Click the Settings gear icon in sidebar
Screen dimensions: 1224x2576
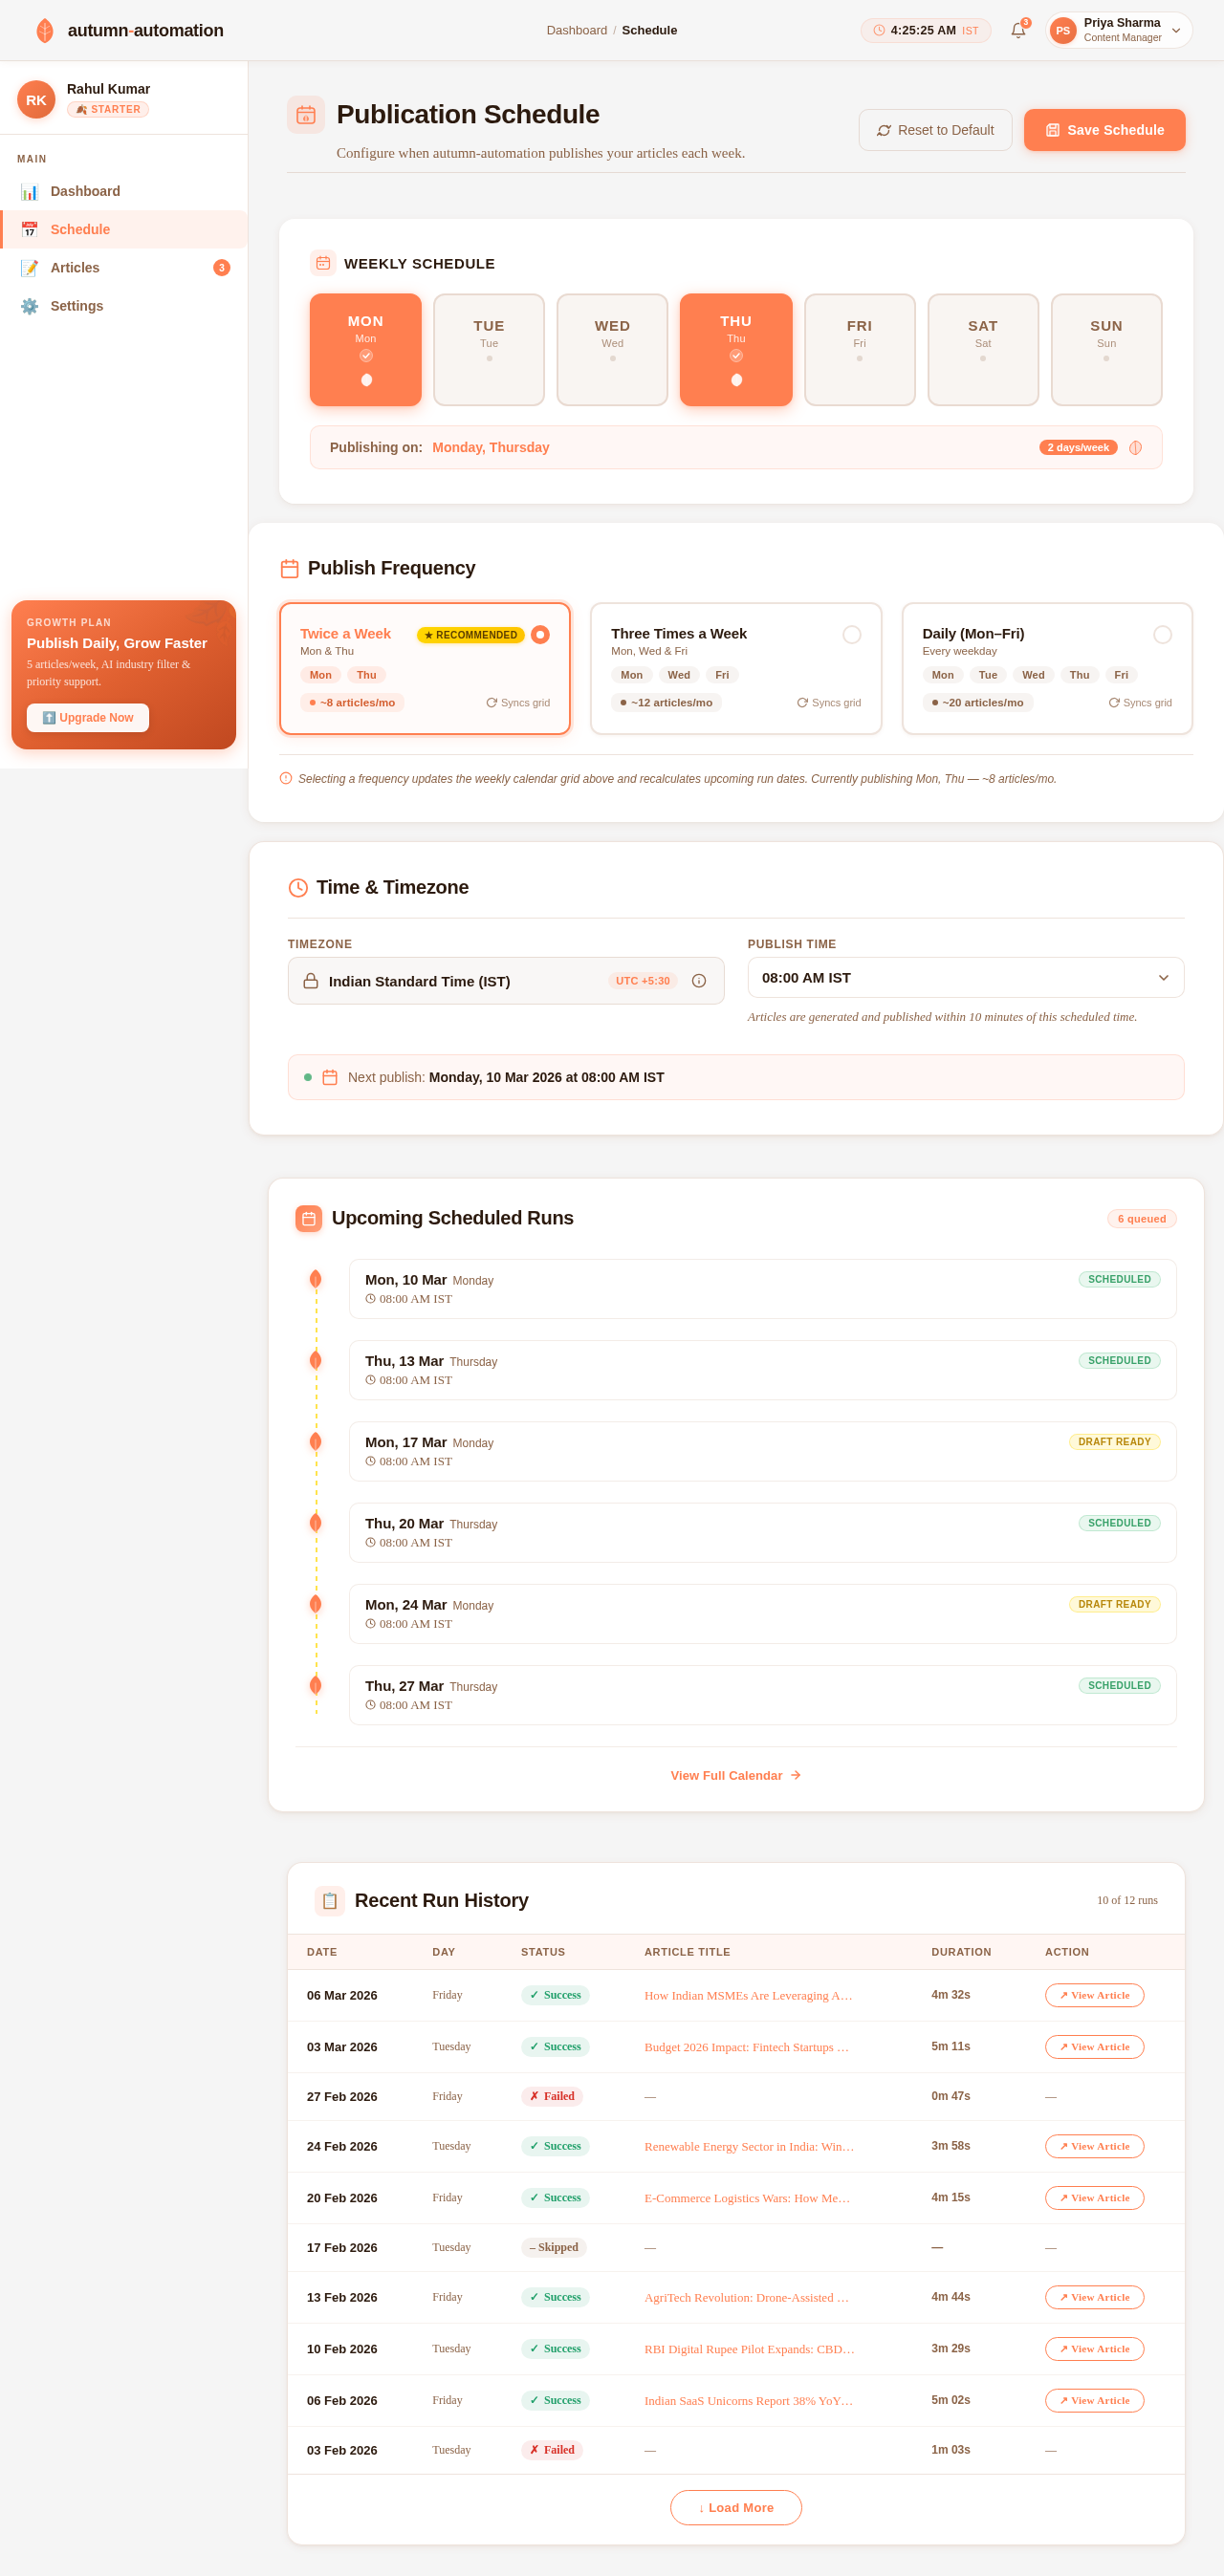pos(30,306)
